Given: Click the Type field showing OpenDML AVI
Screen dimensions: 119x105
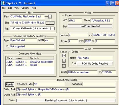Looking at the screenshot, I should 23,40.
